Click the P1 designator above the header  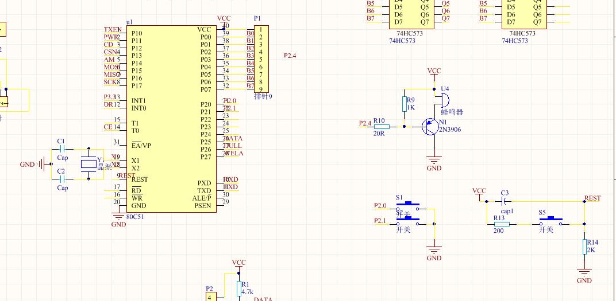click(x=257, y=18)
